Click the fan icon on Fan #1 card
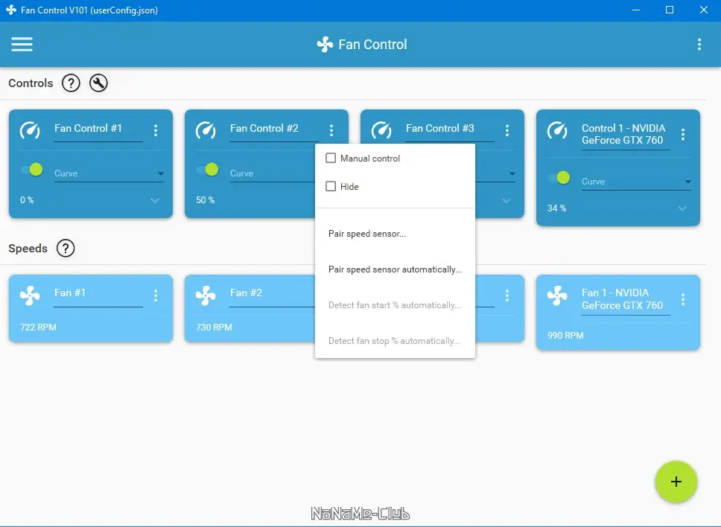 (30, 296)
